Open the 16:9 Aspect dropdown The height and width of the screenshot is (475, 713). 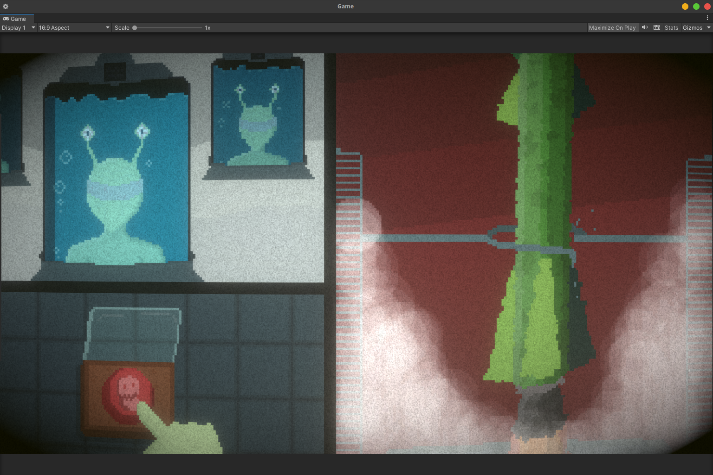74,28
